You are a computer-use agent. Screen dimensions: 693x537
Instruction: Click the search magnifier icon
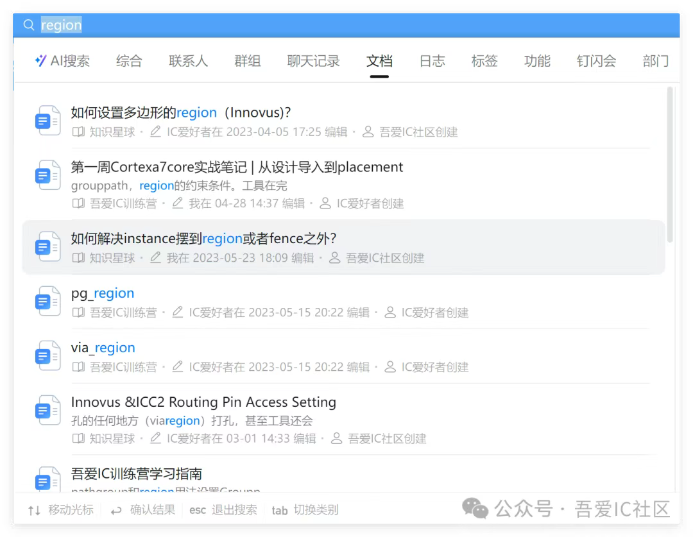(29, 25)
